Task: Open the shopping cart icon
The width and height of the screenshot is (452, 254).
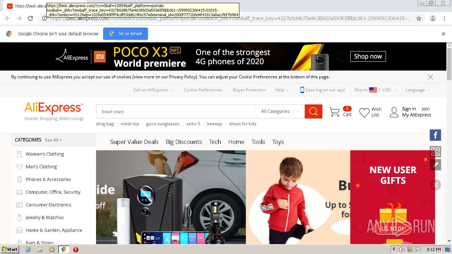Action: coord(334,112)
